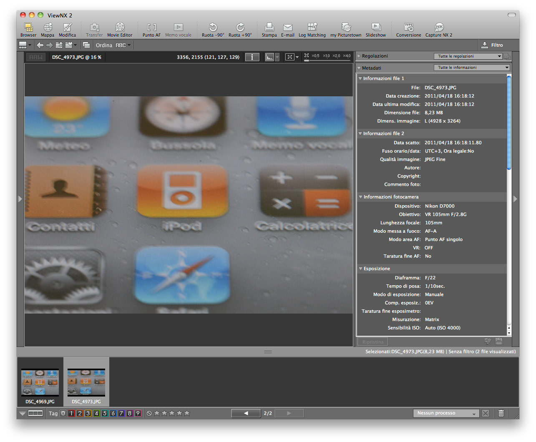Collapse 'Informazioni fotocamera' section

(360, 197)
